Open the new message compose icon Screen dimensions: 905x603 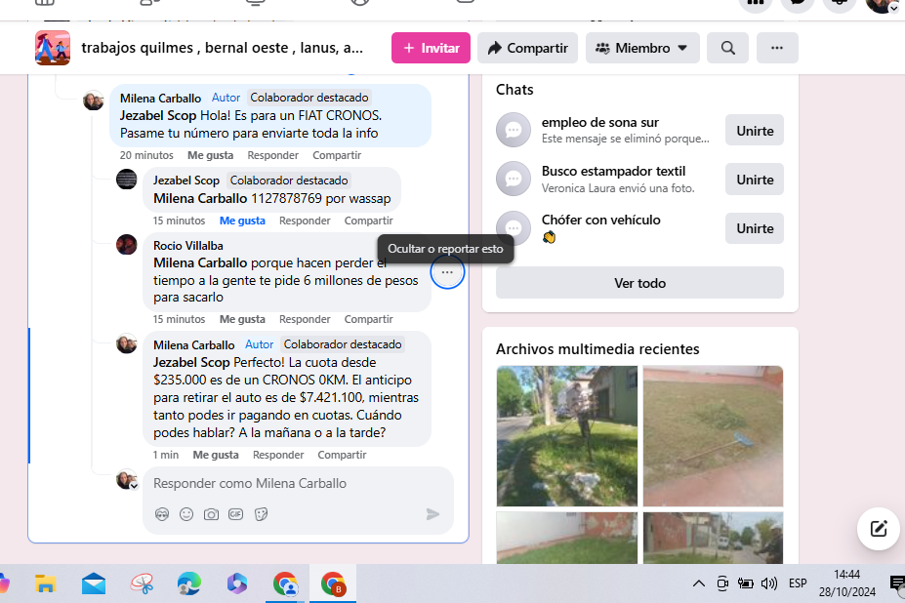click(x=878, y=529)
